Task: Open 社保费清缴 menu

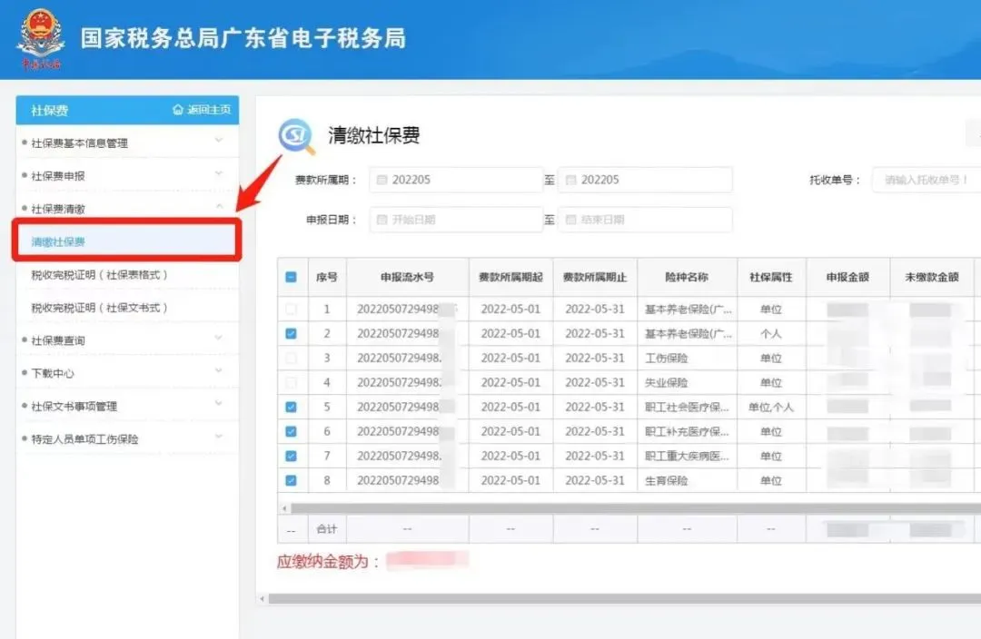Action: (127, 209)
